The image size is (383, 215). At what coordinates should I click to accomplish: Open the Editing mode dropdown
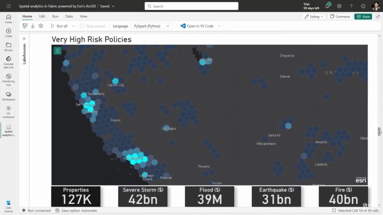(x=313, y=16)
